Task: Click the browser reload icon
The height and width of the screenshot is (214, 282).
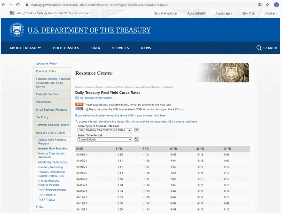Action: tap(18, 5)
